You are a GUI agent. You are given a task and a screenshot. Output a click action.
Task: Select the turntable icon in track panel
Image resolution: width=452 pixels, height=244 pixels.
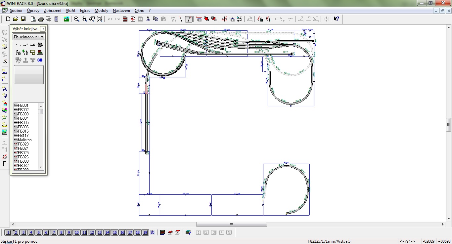point(40,45)
